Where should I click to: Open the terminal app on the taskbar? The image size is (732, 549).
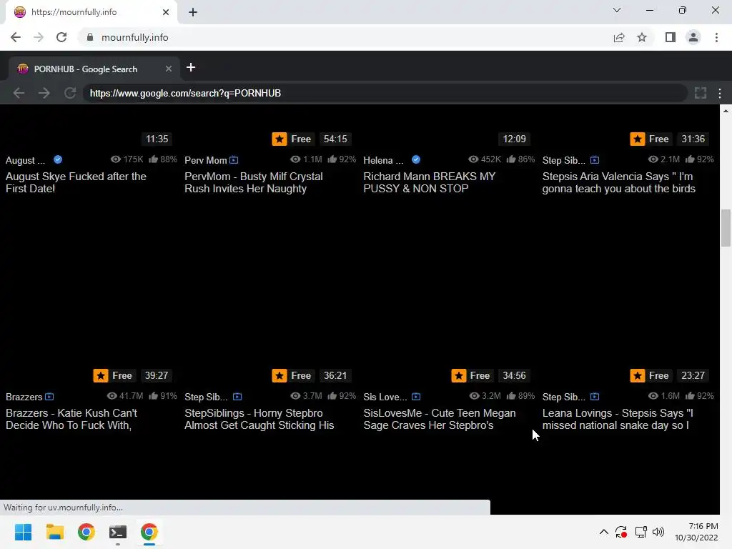[x=118, y=532]
